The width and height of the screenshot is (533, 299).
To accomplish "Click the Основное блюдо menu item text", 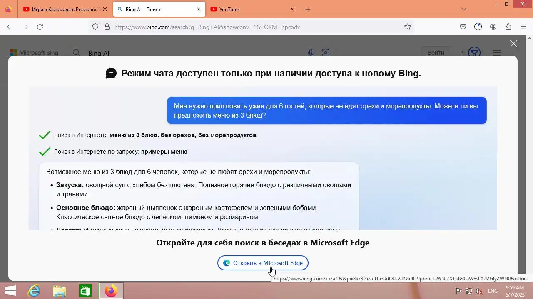I will click(187, 212).
